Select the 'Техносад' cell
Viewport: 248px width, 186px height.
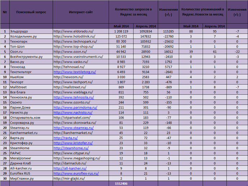(x=31, y=67)
